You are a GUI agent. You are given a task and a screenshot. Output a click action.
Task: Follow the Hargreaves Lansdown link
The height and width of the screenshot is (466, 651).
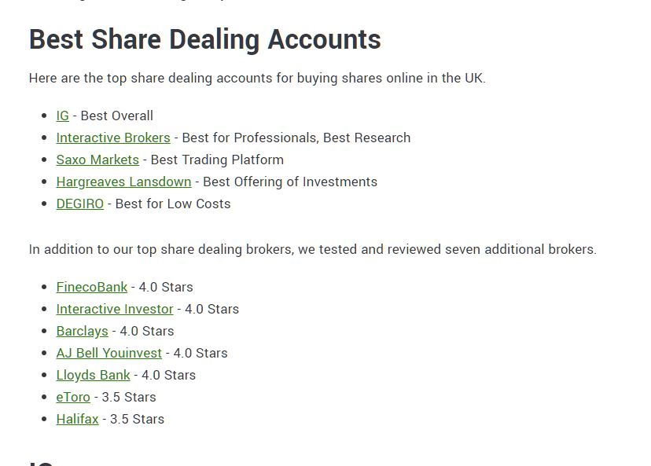[x=123, y=182]
